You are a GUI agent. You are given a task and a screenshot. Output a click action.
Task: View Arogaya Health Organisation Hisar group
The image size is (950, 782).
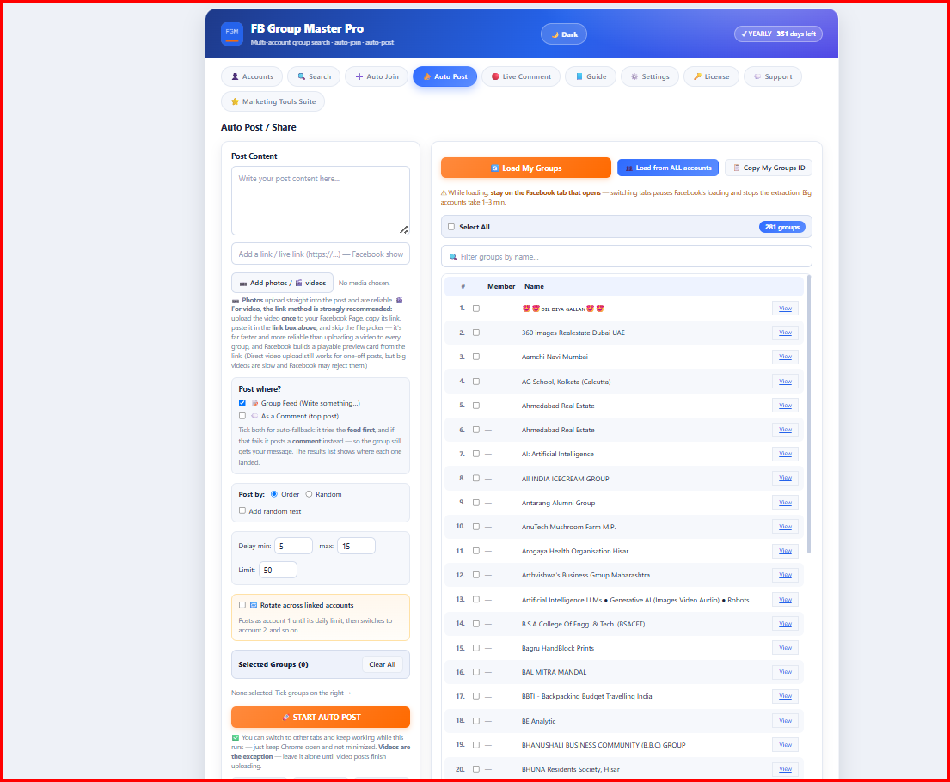785,551
